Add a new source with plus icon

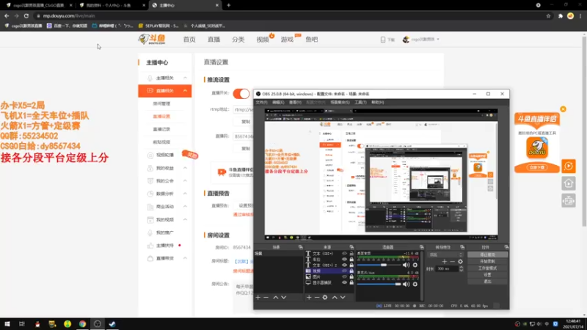(309, 298)
